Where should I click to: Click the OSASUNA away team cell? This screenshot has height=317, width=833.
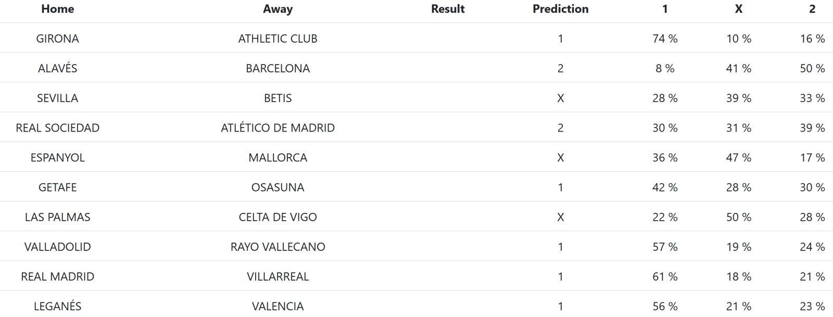277,187
